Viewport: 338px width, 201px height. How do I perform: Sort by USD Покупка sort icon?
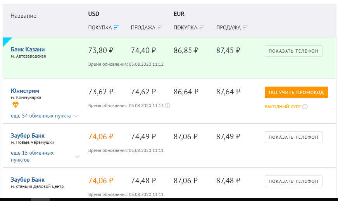116,27
